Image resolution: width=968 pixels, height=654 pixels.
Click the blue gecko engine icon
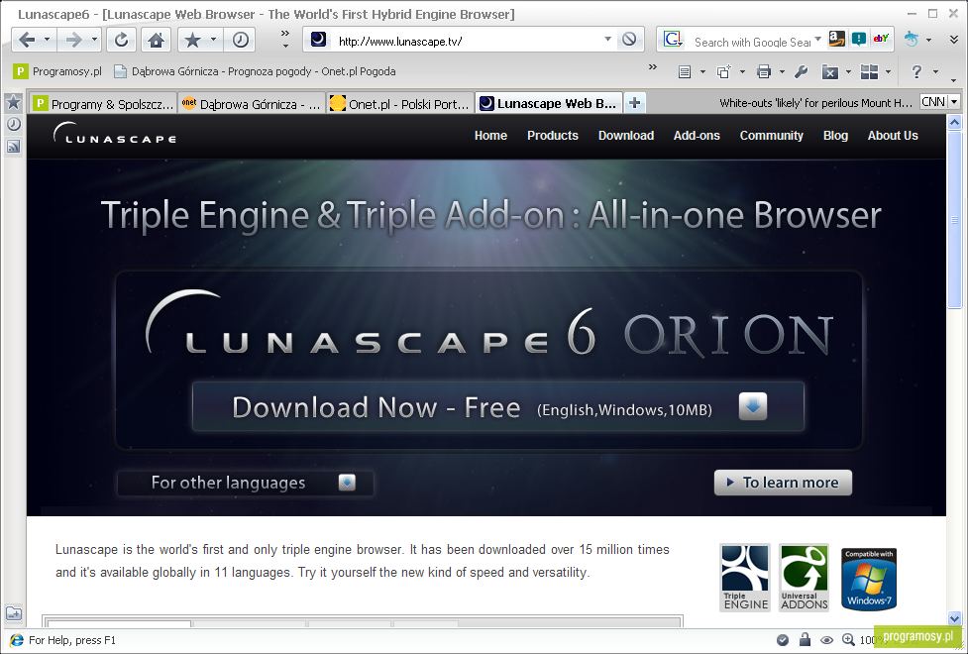tap(912, 39)
